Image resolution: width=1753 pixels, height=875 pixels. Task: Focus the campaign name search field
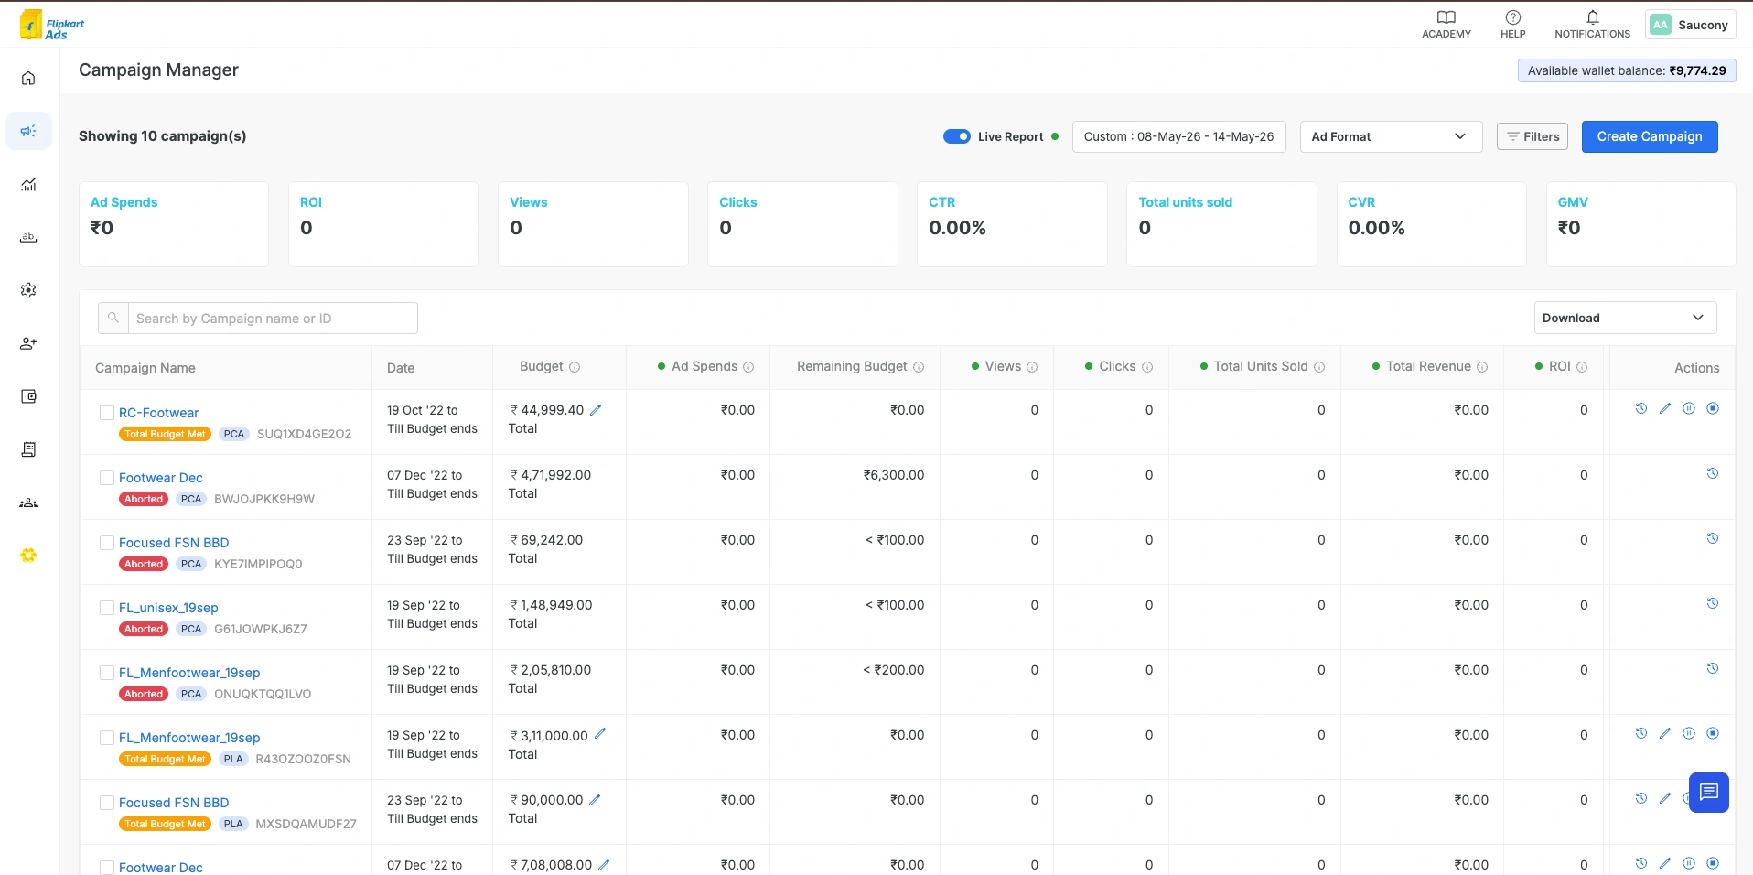click(x=273, y=318)
